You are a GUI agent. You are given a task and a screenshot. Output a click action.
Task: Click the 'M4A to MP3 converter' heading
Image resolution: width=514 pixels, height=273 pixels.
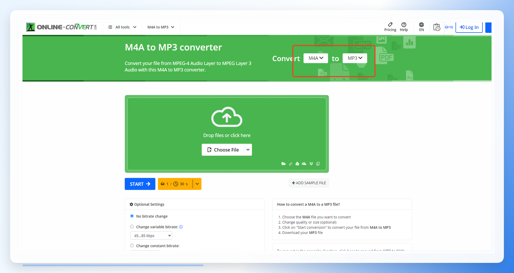(x=173, y=47)
